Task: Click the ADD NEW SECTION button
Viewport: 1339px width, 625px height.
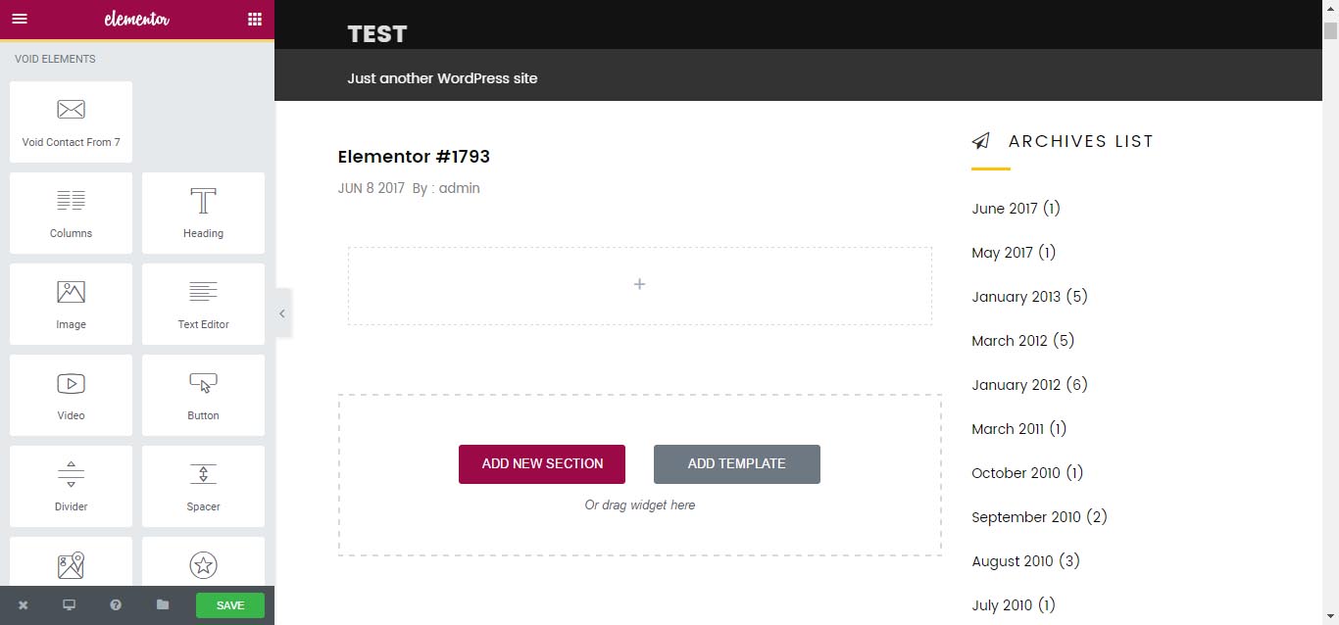Action: pyautogui.click(x=541, y=463)
